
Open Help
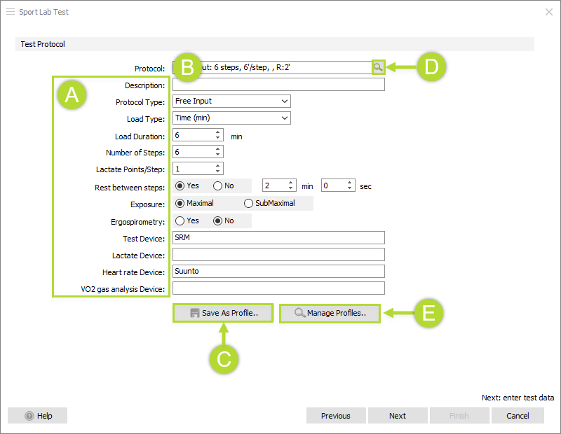click(38, 416)
